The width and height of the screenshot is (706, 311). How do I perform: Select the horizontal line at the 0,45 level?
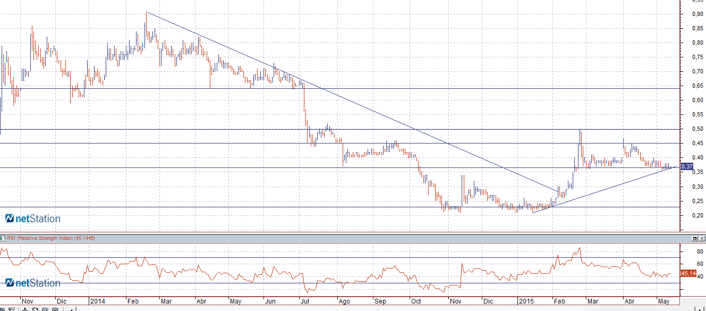tap(340, 143)
